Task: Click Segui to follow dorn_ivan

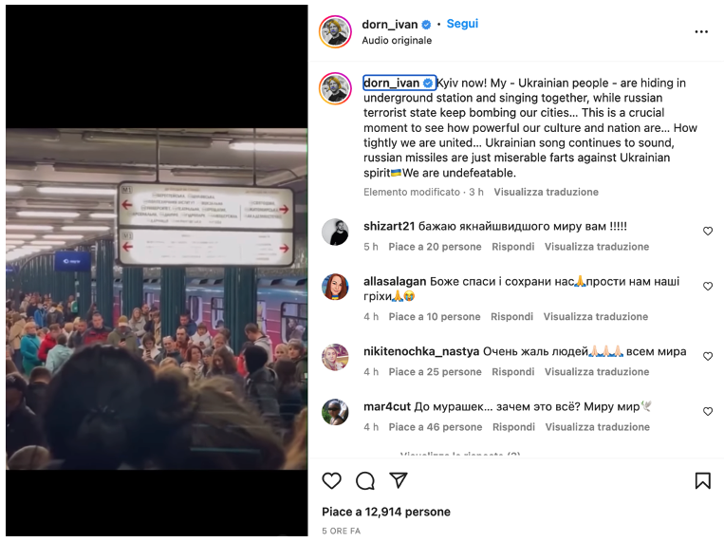Action: [462, 24]
